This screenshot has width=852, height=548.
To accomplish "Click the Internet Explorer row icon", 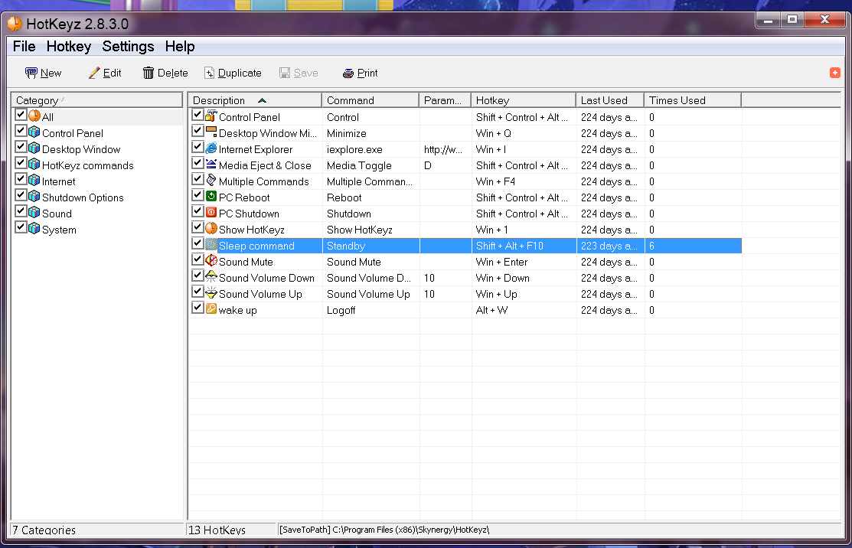I will point(211,148).
